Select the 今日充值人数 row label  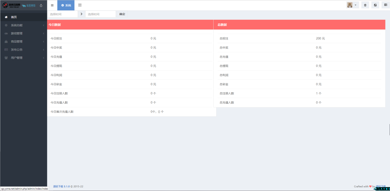tap(59, 102)
